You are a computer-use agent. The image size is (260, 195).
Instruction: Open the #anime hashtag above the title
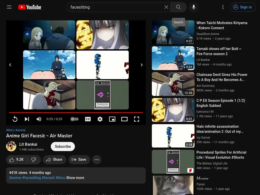pos(21,130)
